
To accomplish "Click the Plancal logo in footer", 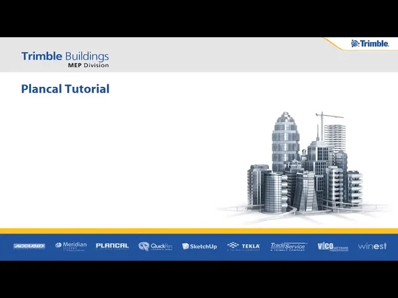I will pos(112,246).
